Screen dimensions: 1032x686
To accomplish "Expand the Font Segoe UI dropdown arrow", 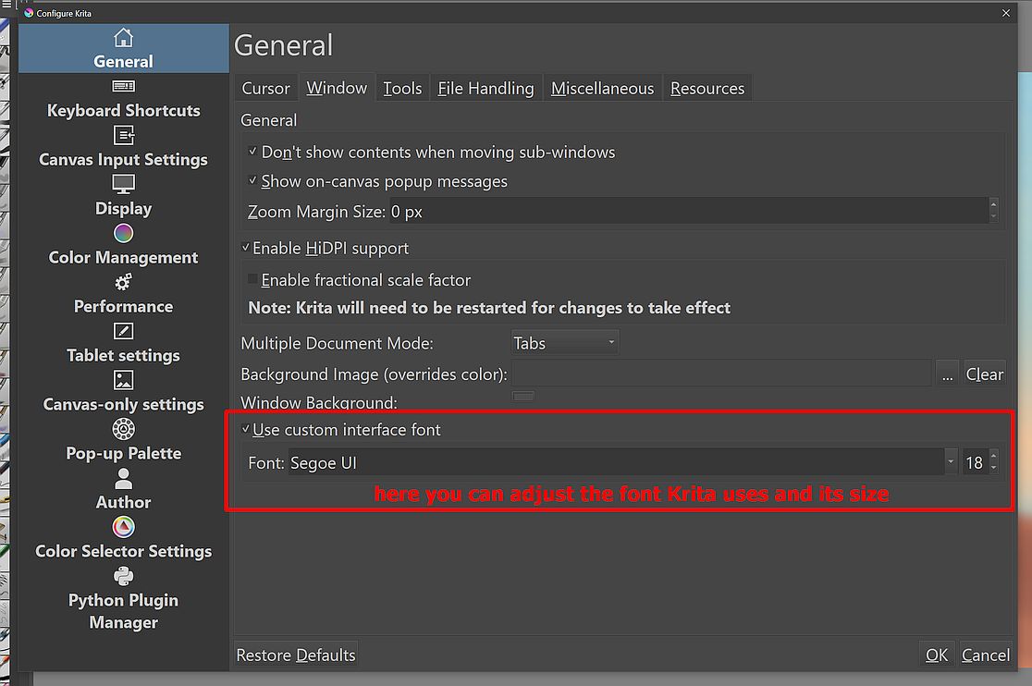I will (x=951, y=461).
